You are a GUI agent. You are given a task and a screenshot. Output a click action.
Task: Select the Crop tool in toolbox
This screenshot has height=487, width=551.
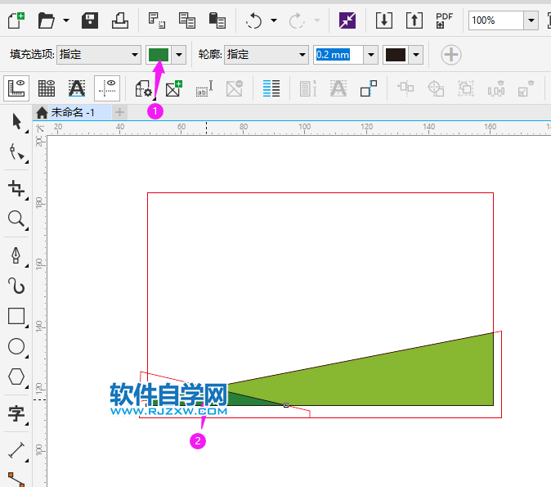click(x=16, y=188)
